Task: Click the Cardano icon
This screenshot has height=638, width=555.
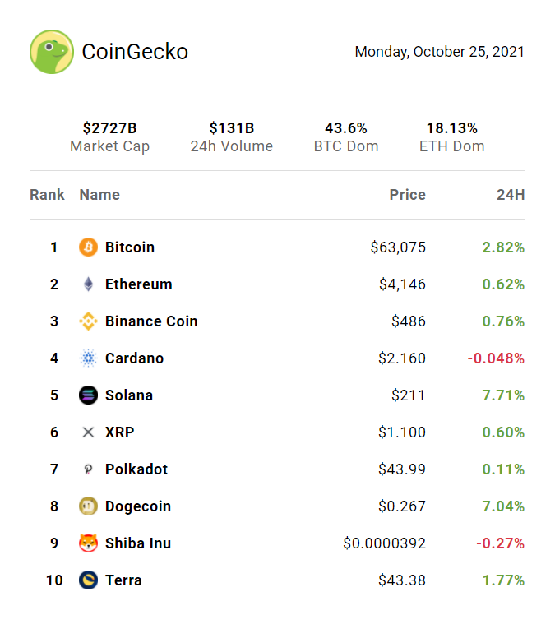Action: pos(88,358)
